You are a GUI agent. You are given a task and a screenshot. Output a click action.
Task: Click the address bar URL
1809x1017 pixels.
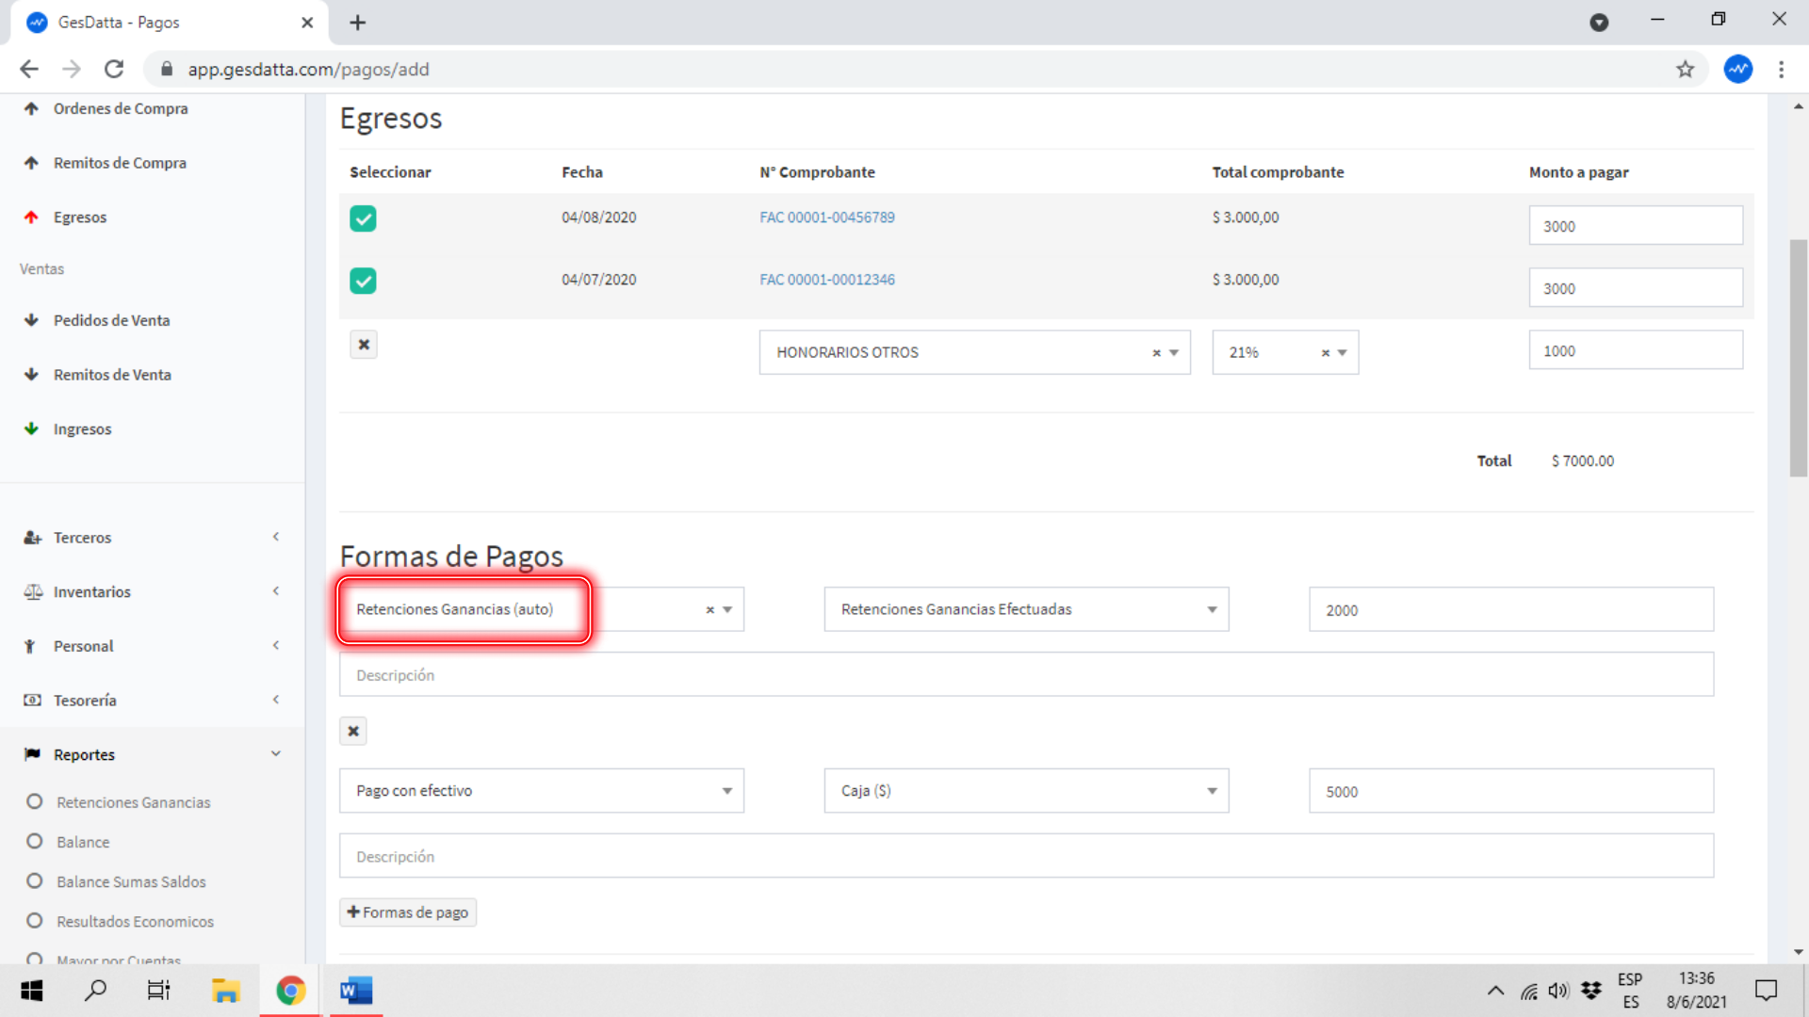(x=308, y=69)
